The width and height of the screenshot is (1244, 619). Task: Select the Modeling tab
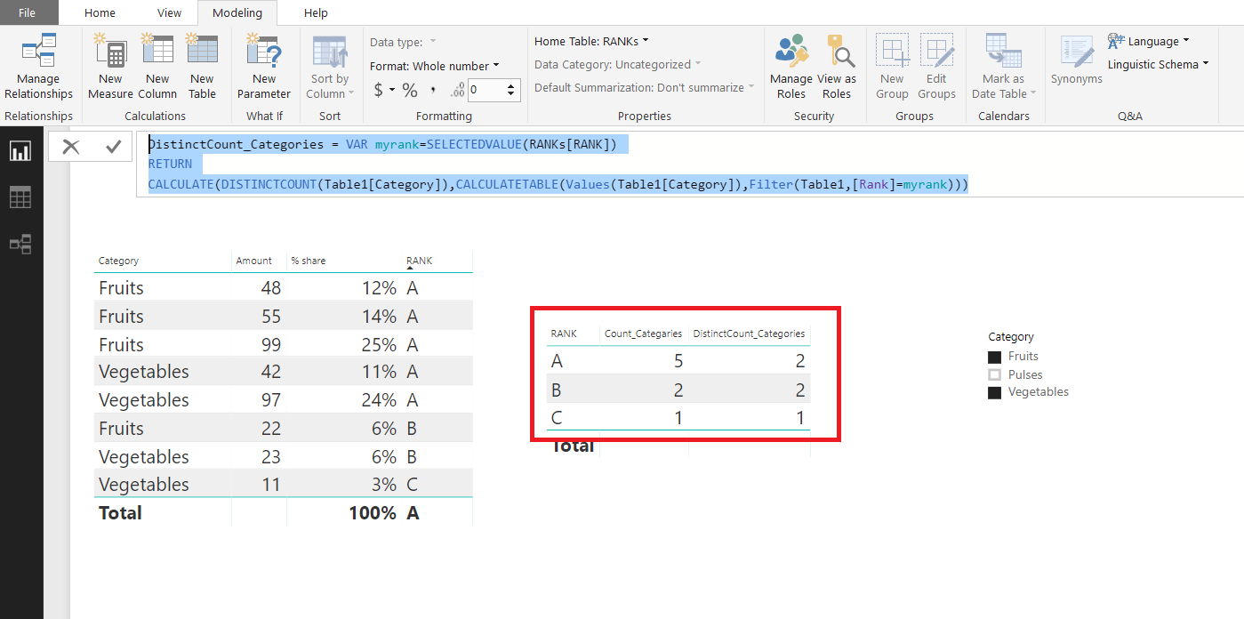point(237,12)
